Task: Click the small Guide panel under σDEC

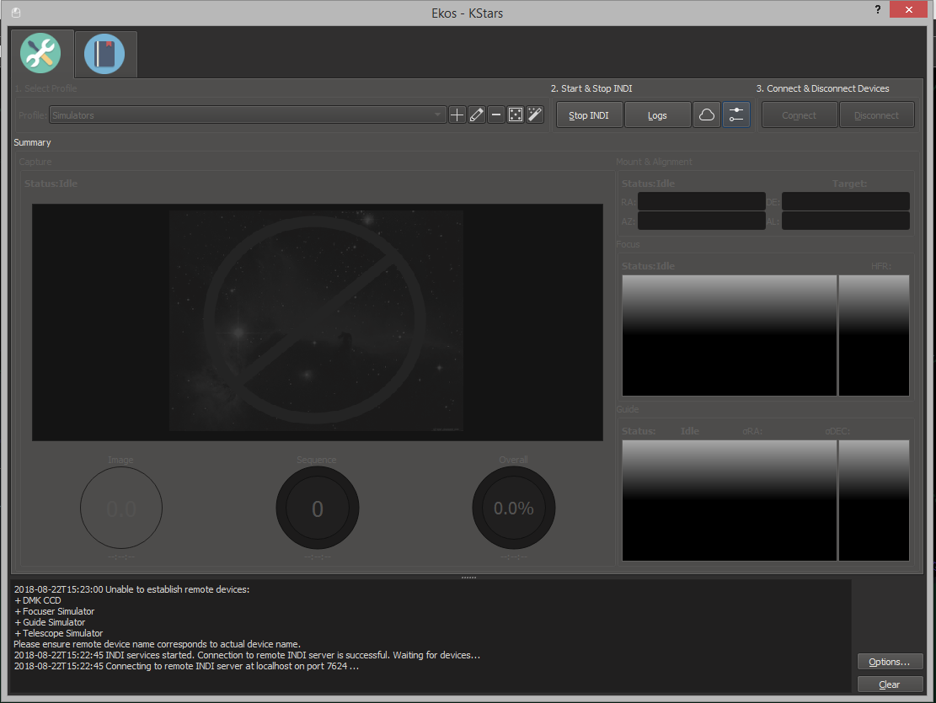Action: (x=874, y=500)
